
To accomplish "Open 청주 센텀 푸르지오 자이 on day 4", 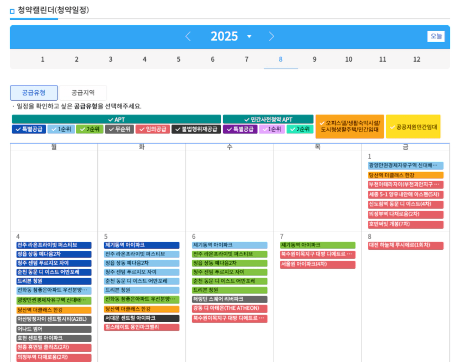I will (54, 263).
